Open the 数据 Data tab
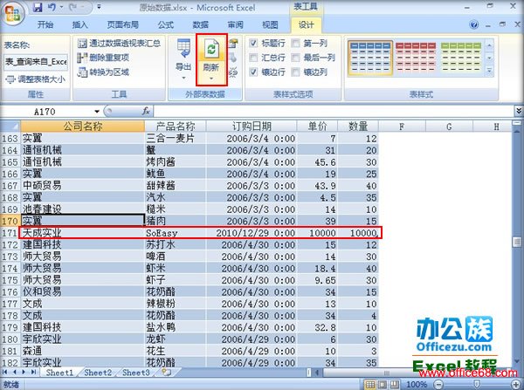Screen dimensions: 524x390 [201, 24]
